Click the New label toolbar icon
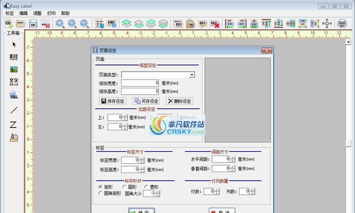The image size is (355, 213). [x=9, y=24]
